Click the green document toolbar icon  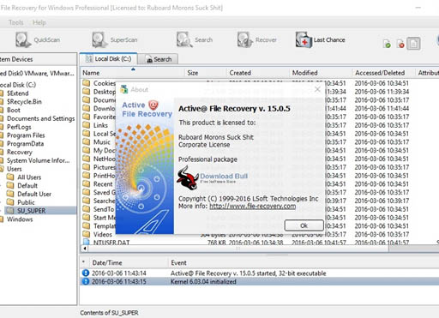[x=387, y=44]
